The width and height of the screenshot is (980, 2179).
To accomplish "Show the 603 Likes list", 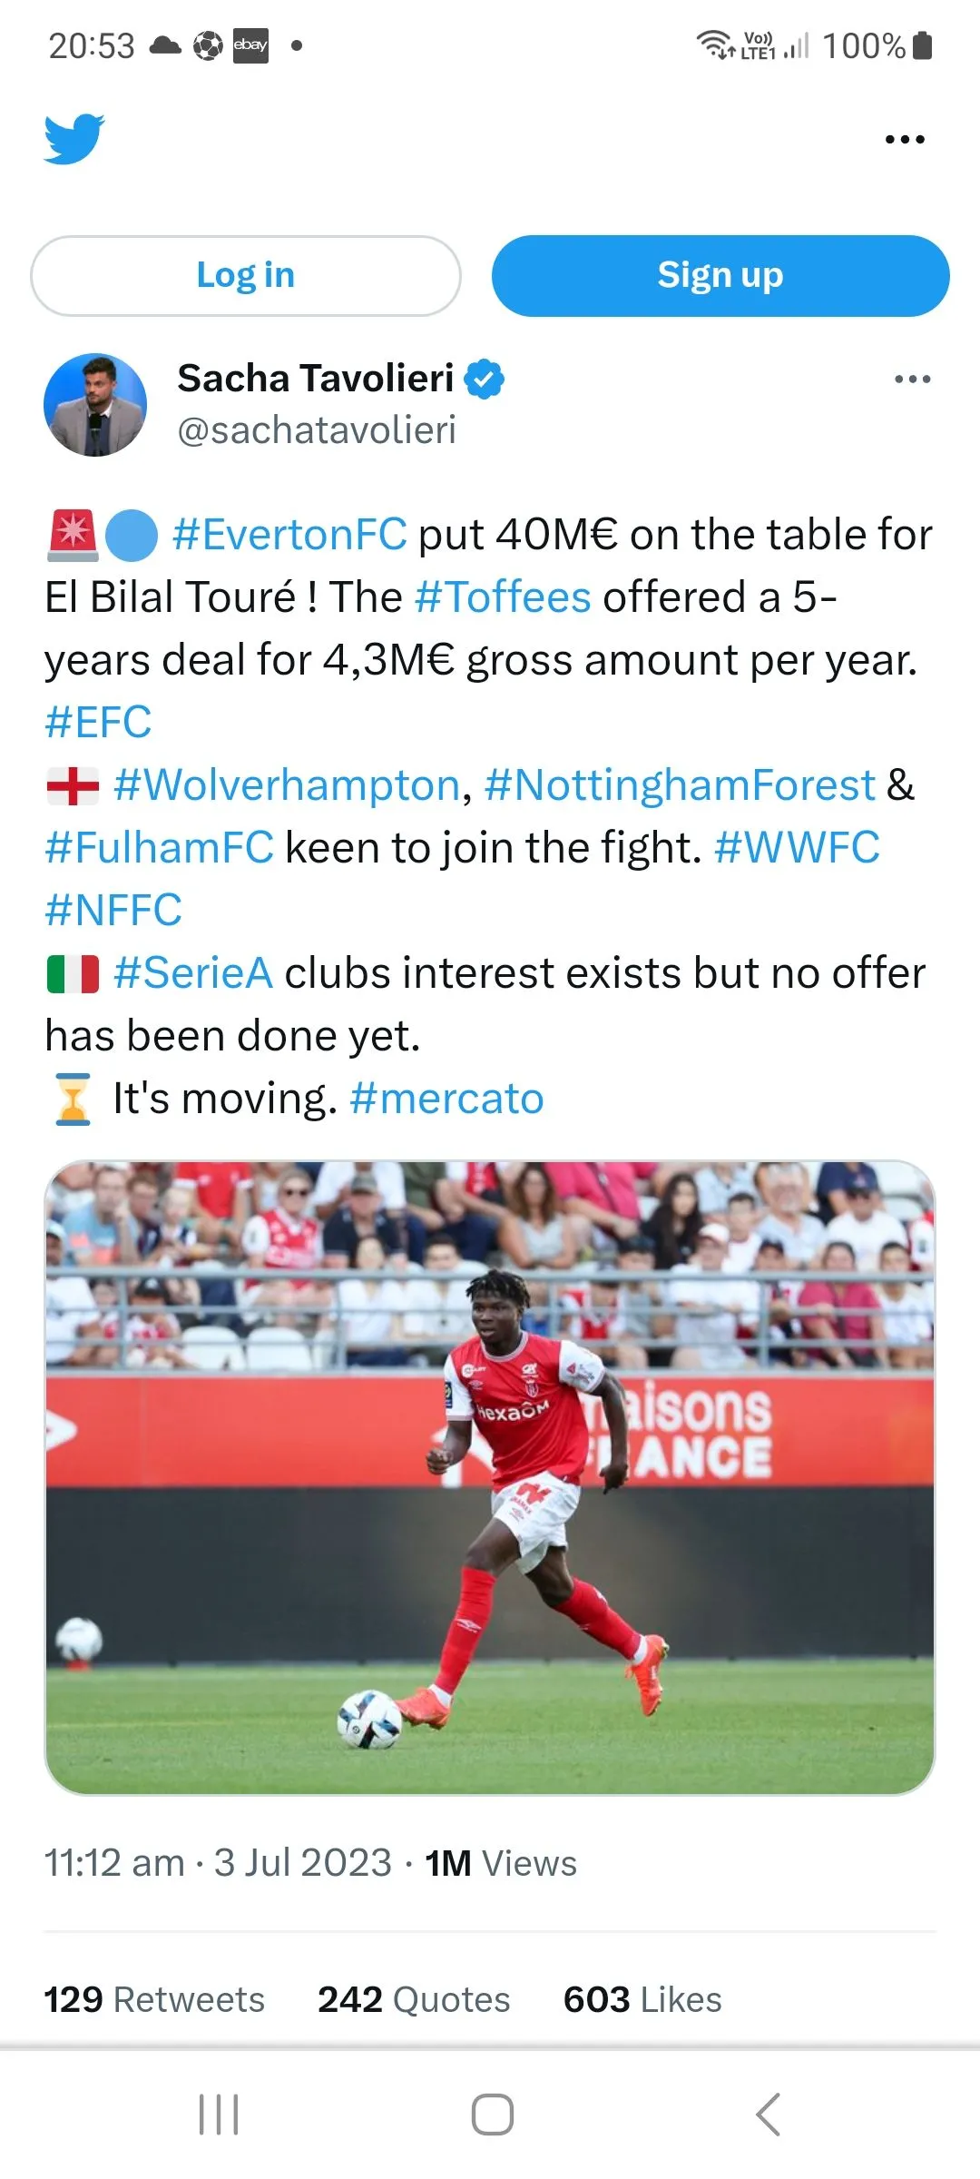I will click(x=642, y=2000).
